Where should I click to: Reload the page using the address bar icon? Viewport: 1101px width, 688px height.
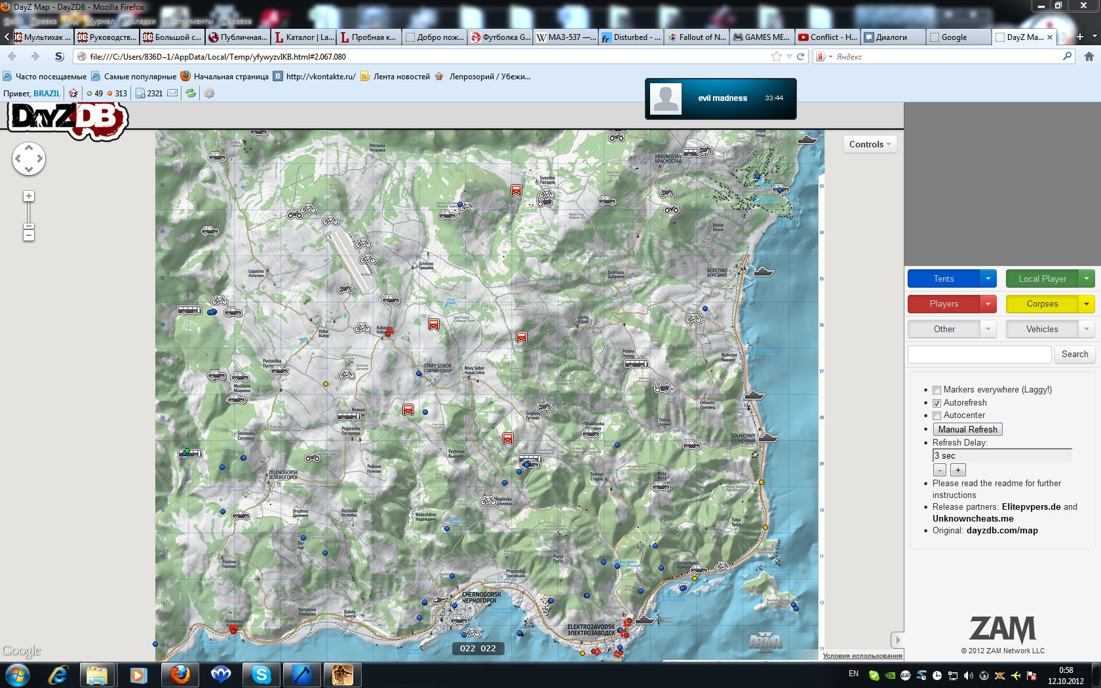[800, 56]
